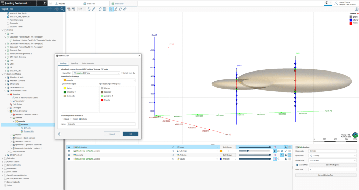359x190 pixels.
Task: Select the Ignore radio button for unspecified intervals
Action: pos(63,119)
